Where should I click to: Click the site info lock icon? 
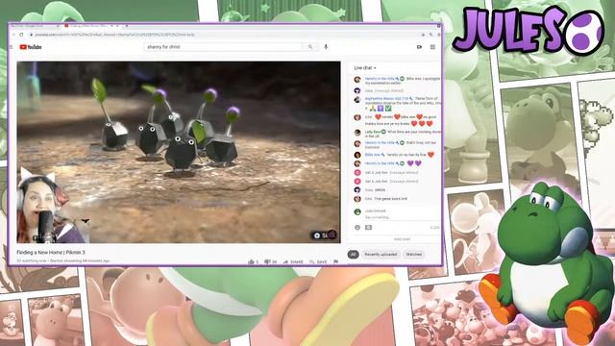32,35
